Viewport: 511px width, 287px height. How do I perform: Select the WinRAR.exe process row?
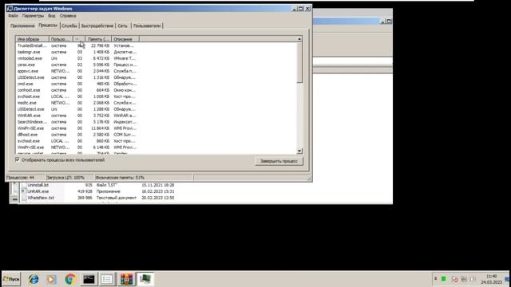156,116
